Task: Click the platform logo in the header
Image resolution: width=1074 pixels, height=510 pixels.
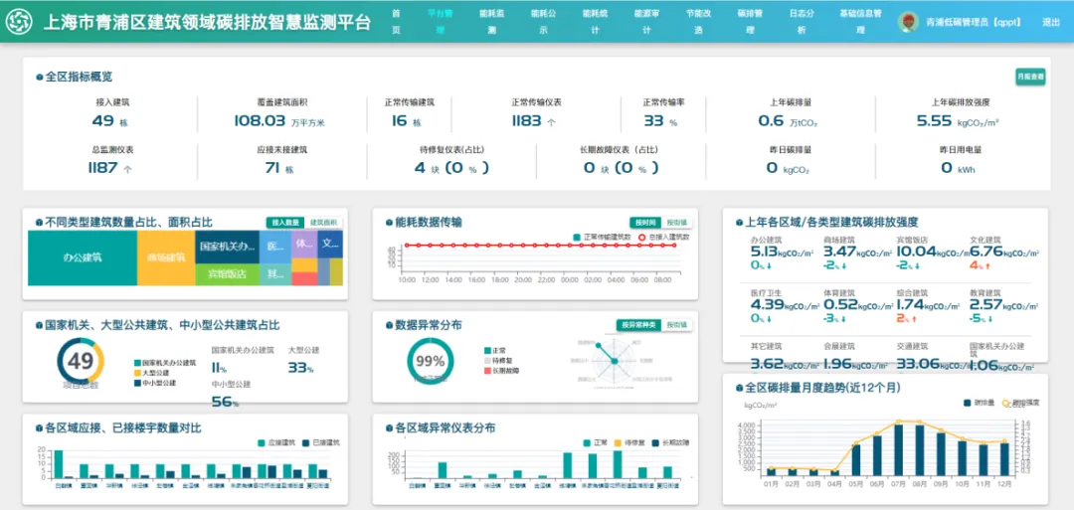Action: (20, 22)
